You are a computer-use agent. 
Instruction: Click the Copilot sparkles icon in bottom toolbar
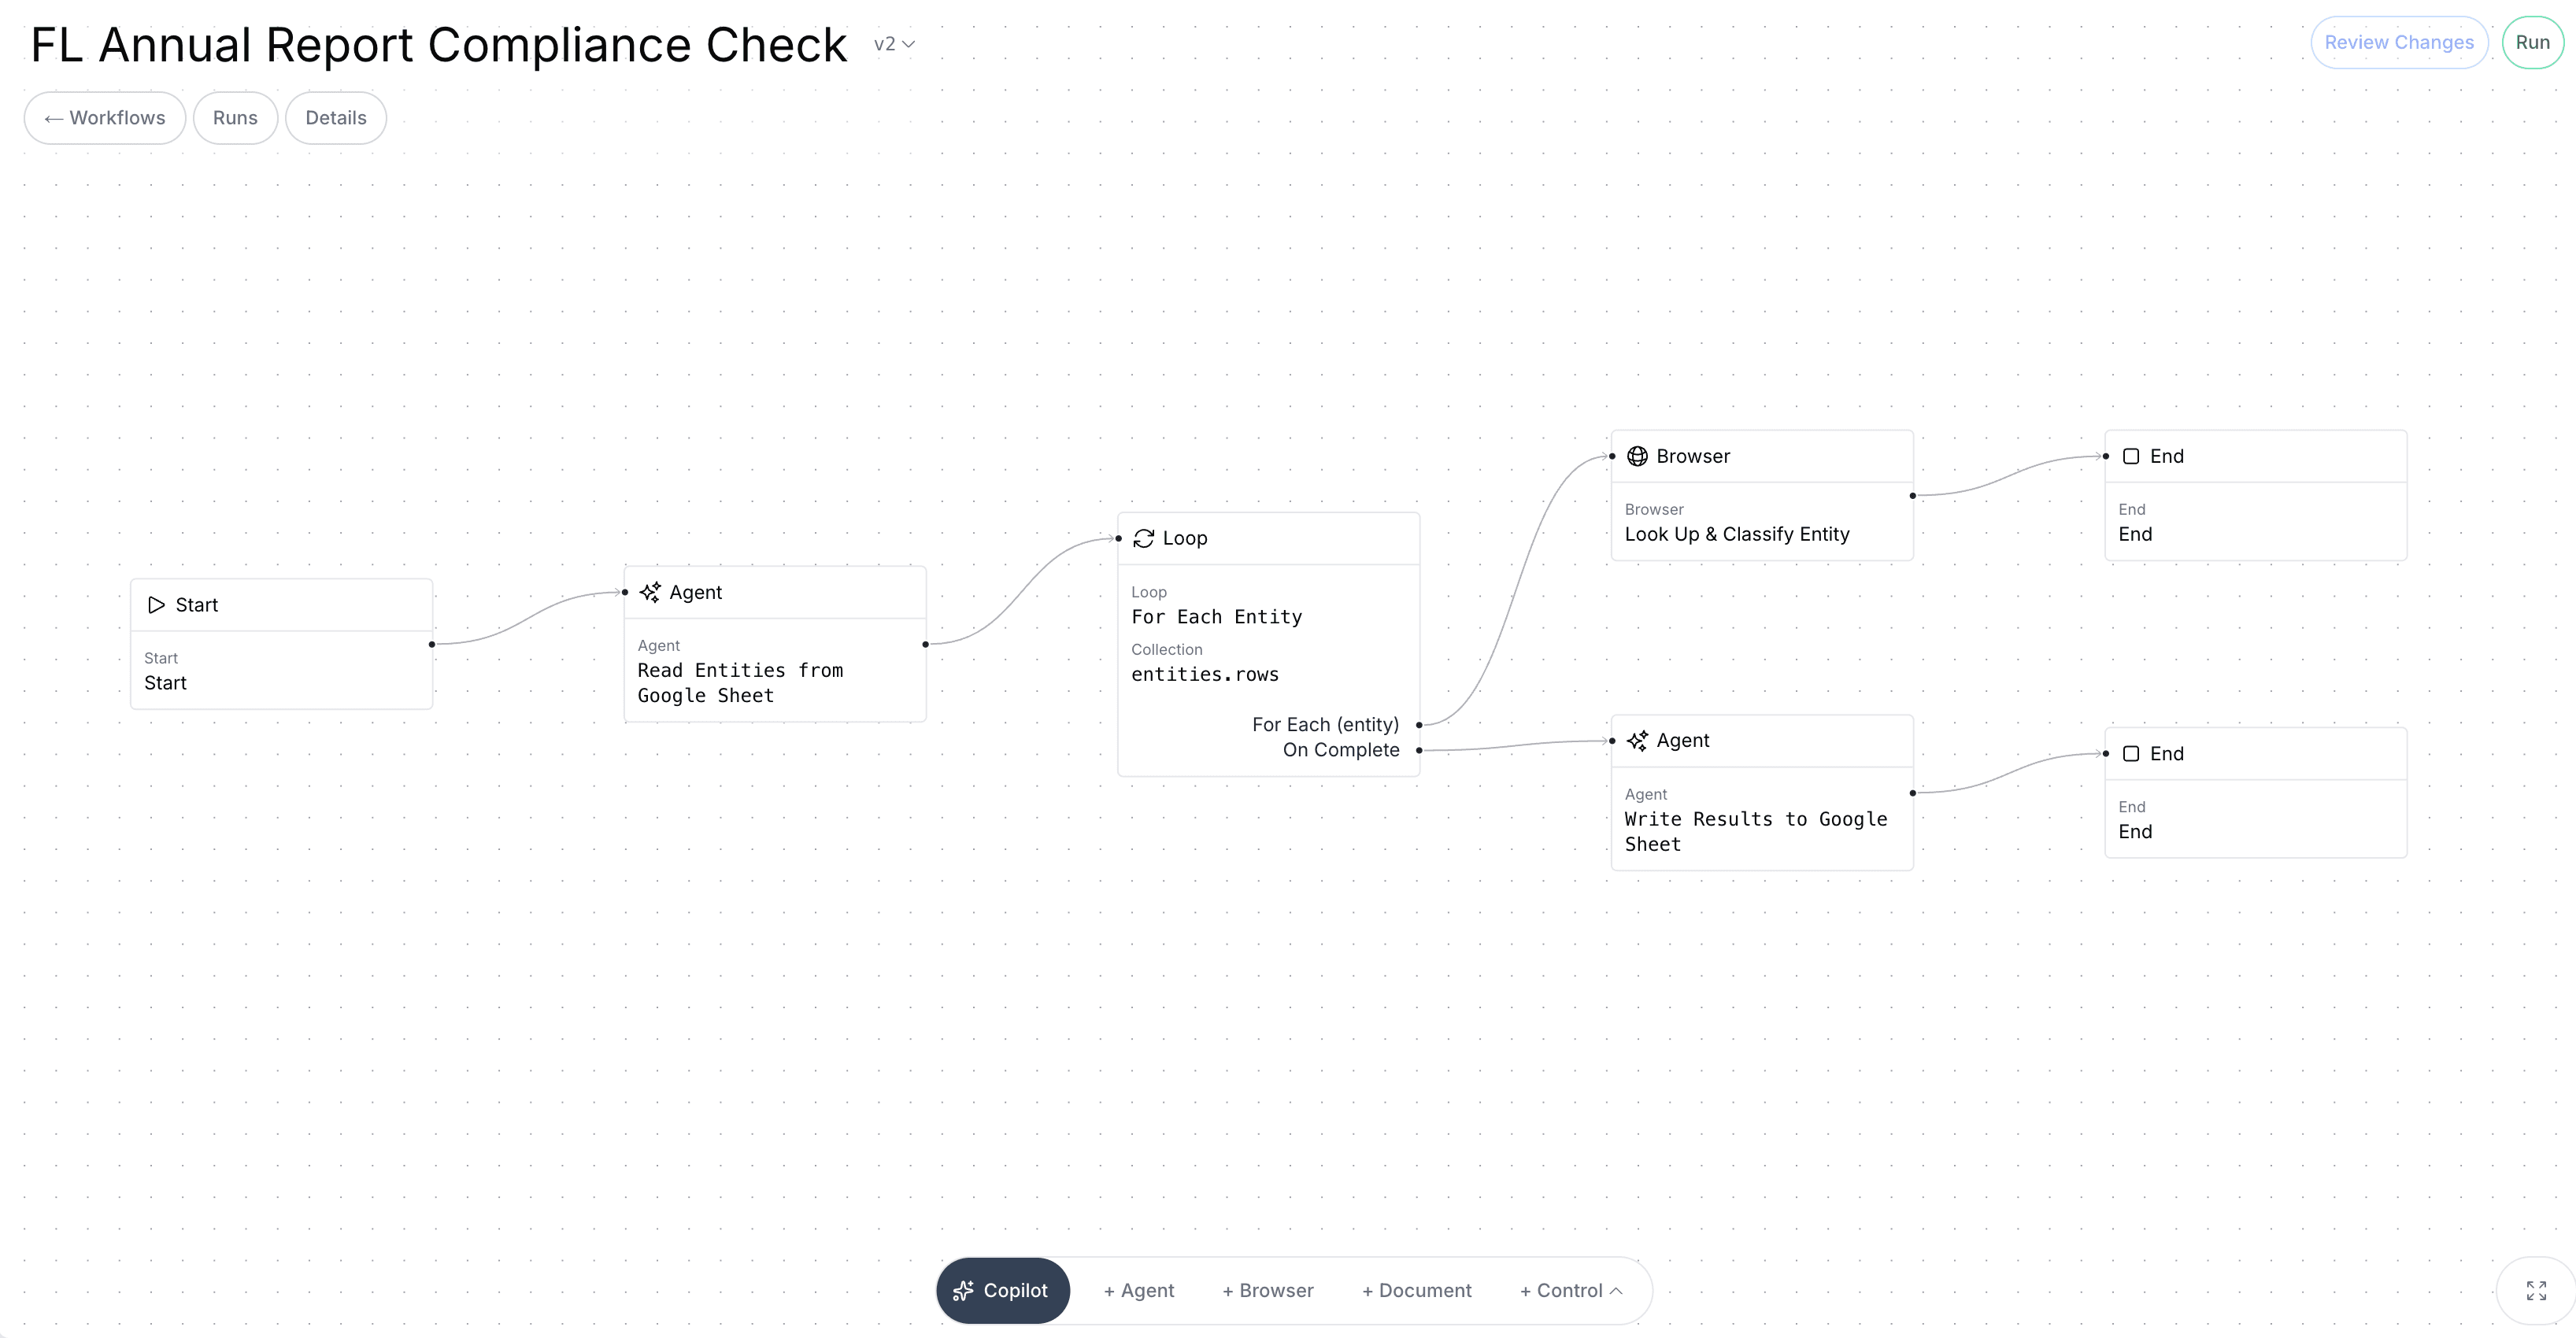coord(963,1290)
